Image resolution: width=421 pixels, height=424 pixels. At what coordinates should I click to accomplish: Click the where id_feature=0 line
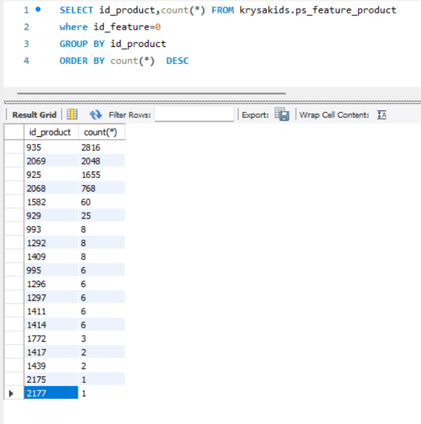[110, 27]
